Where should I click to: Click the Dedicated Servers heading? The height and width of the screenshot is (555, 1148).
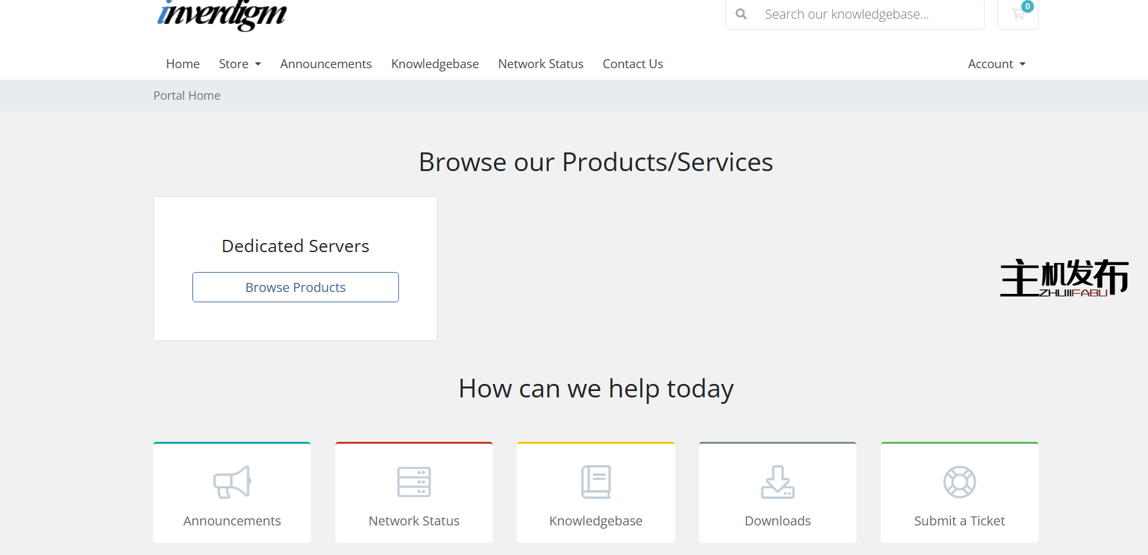pos(295,246)
